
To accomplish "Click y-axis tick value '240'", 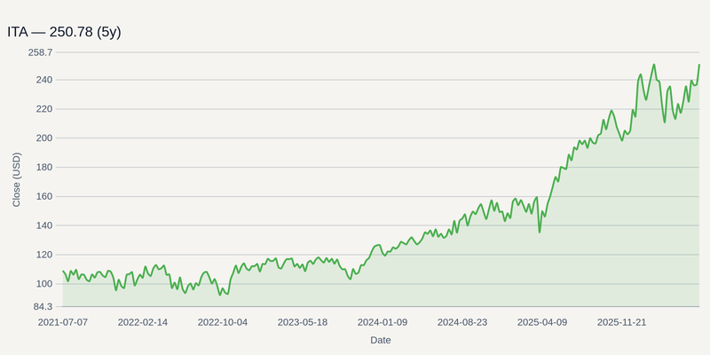I will pos(43,80).
